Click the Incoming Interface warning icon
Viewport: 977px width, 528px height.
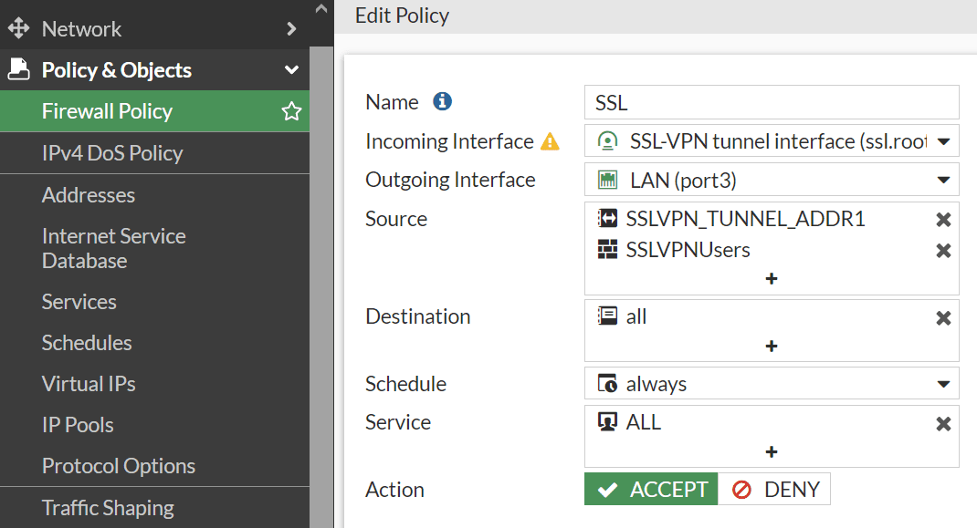pyautogui.click(x=550, y=141)
